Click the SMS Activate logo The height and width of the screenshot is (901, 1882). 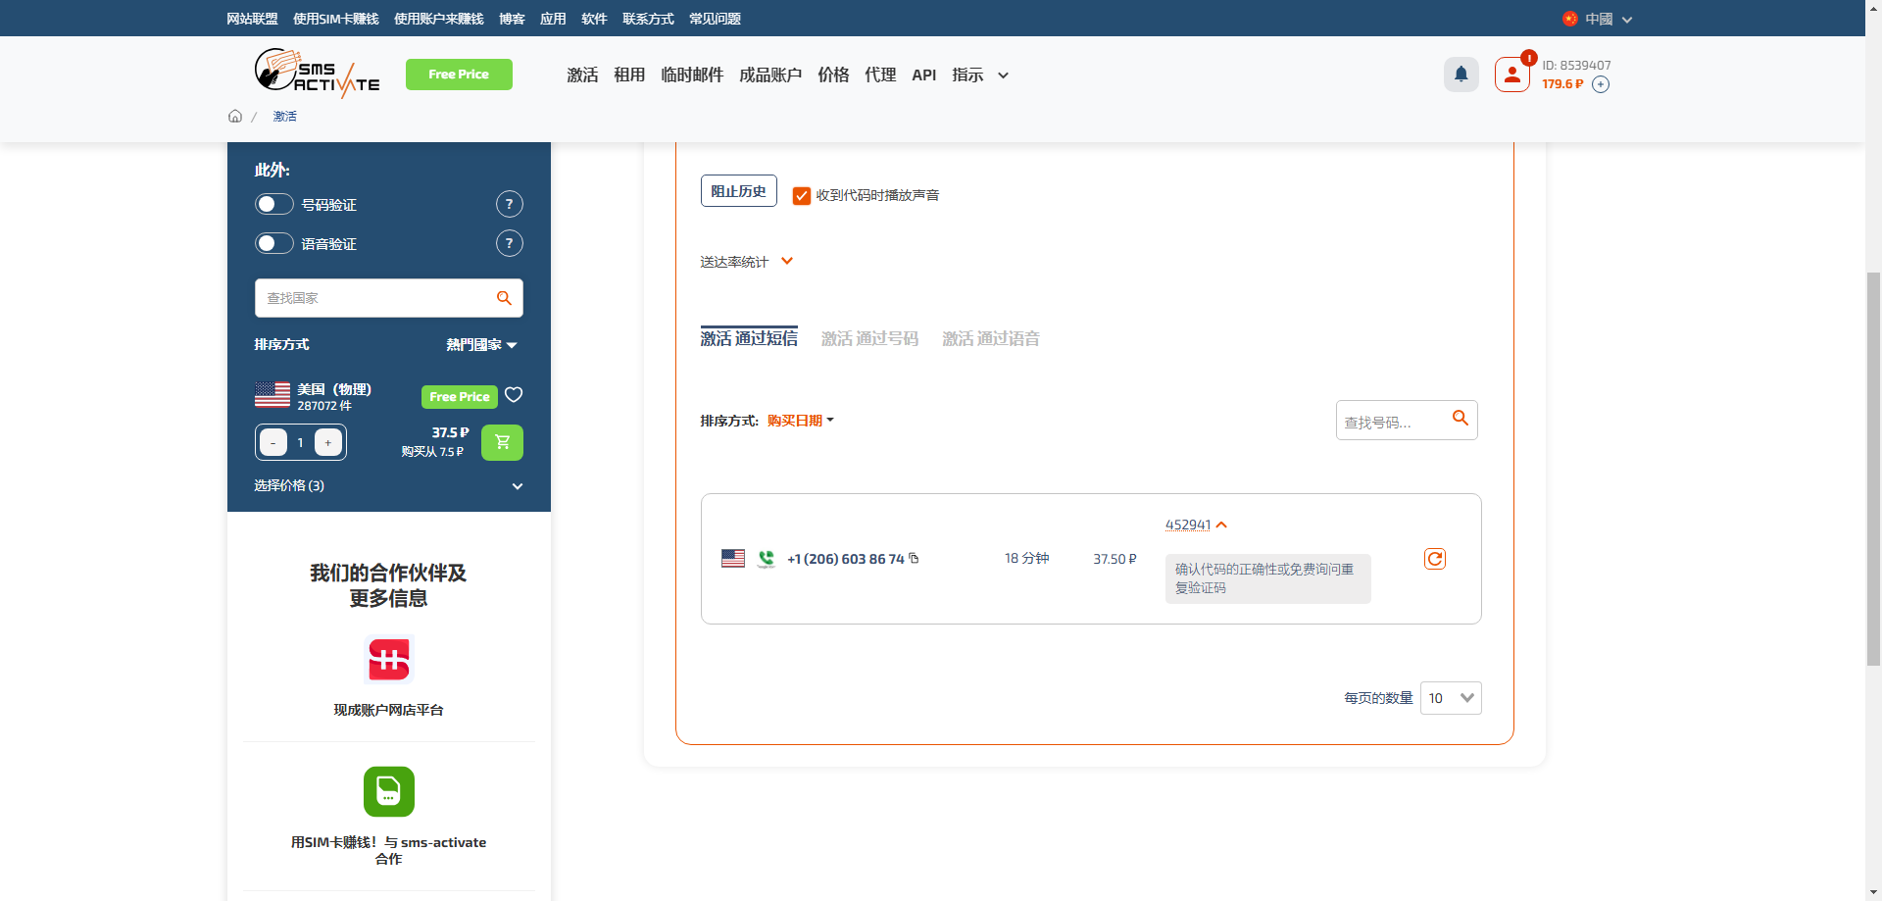317,74
